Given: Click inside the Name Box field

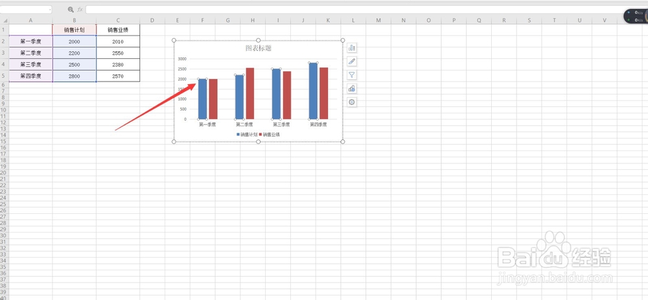Looking at the screenshot, I should click(x=24, y=9).
